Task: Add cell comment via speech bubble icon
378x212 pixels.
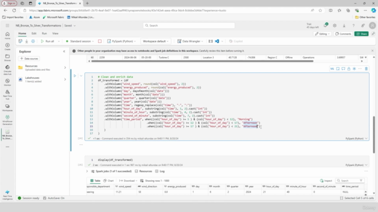Action: [343, 69]
